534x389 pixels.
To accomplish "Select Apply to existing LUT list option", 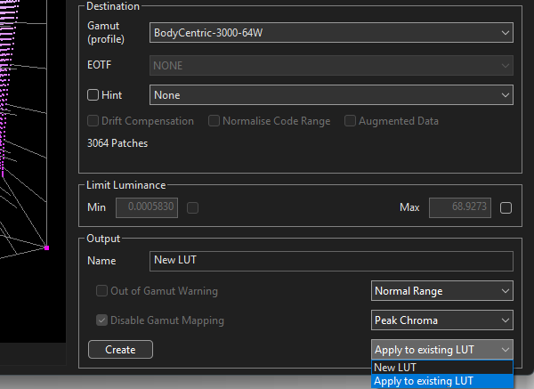I will [442, 381].
